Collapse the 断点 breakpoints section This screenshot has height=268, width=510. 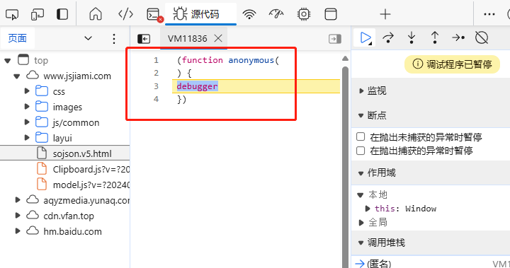[361, 116]
